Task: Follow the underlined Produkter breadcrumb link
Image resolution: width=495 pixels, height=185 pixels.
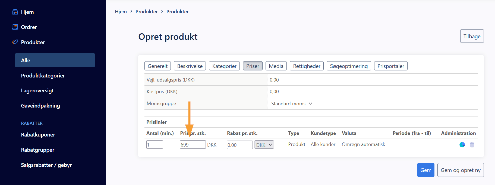Action: click(147, 12)
